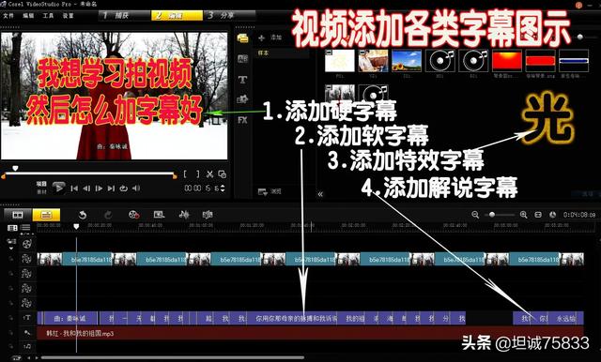The width and height of the screenshot is (601, 362).
Task: Switch playback mode to 项目
Action: (x=41, y=184)
